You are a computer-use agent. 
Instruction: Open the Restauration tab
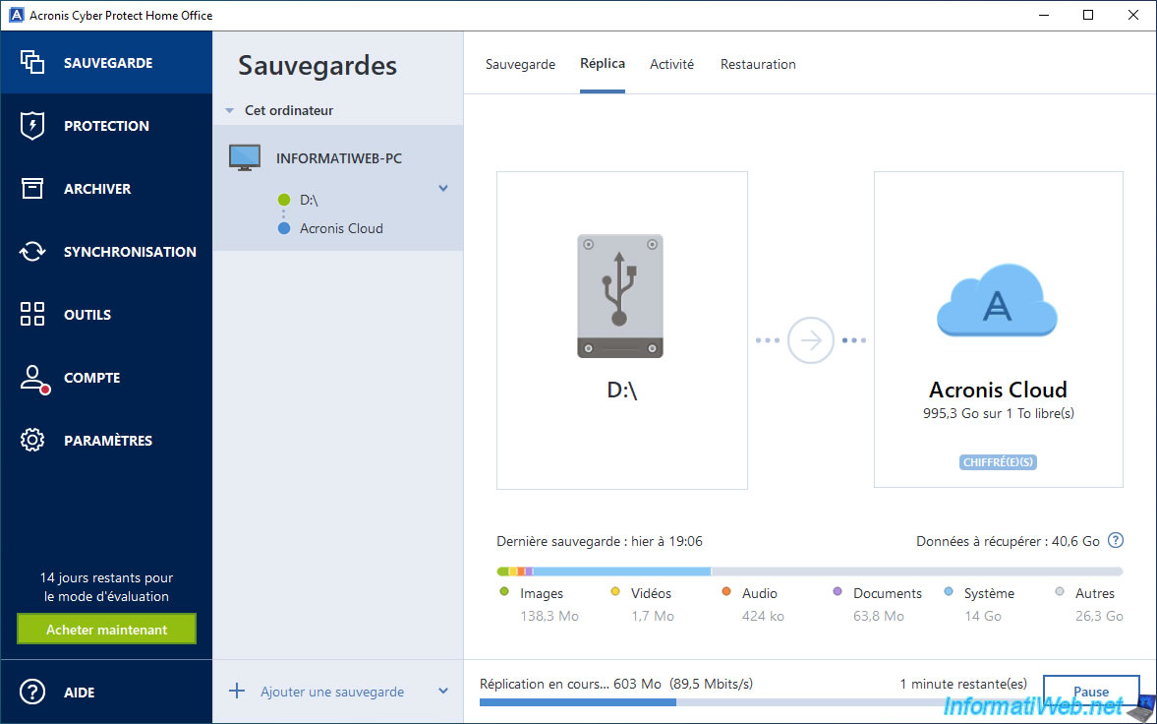tap(758, 64)
